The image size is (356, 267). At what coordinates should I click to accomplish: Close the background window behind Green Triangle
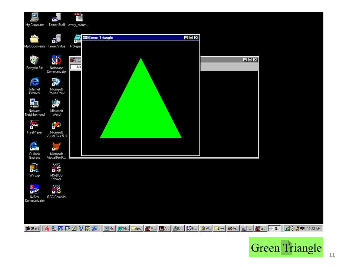click(x=256, y=60)
